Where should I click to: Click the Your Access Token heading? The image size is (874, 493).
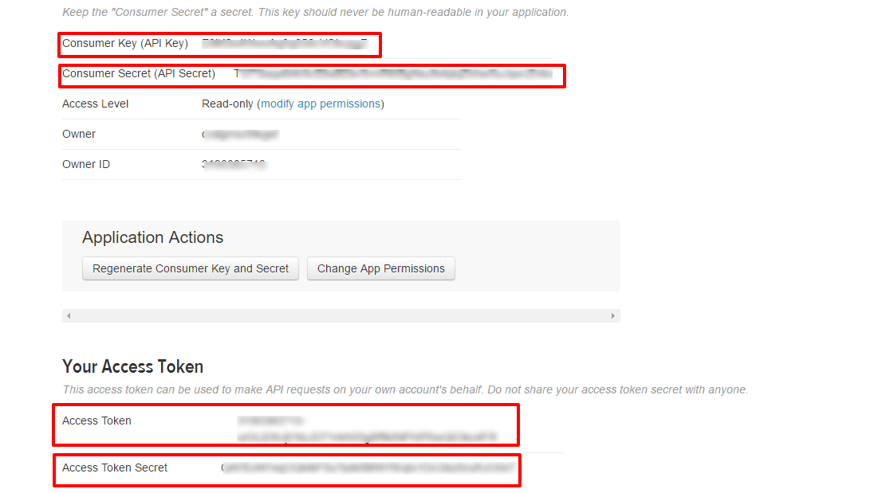click(x=132, y=366)
